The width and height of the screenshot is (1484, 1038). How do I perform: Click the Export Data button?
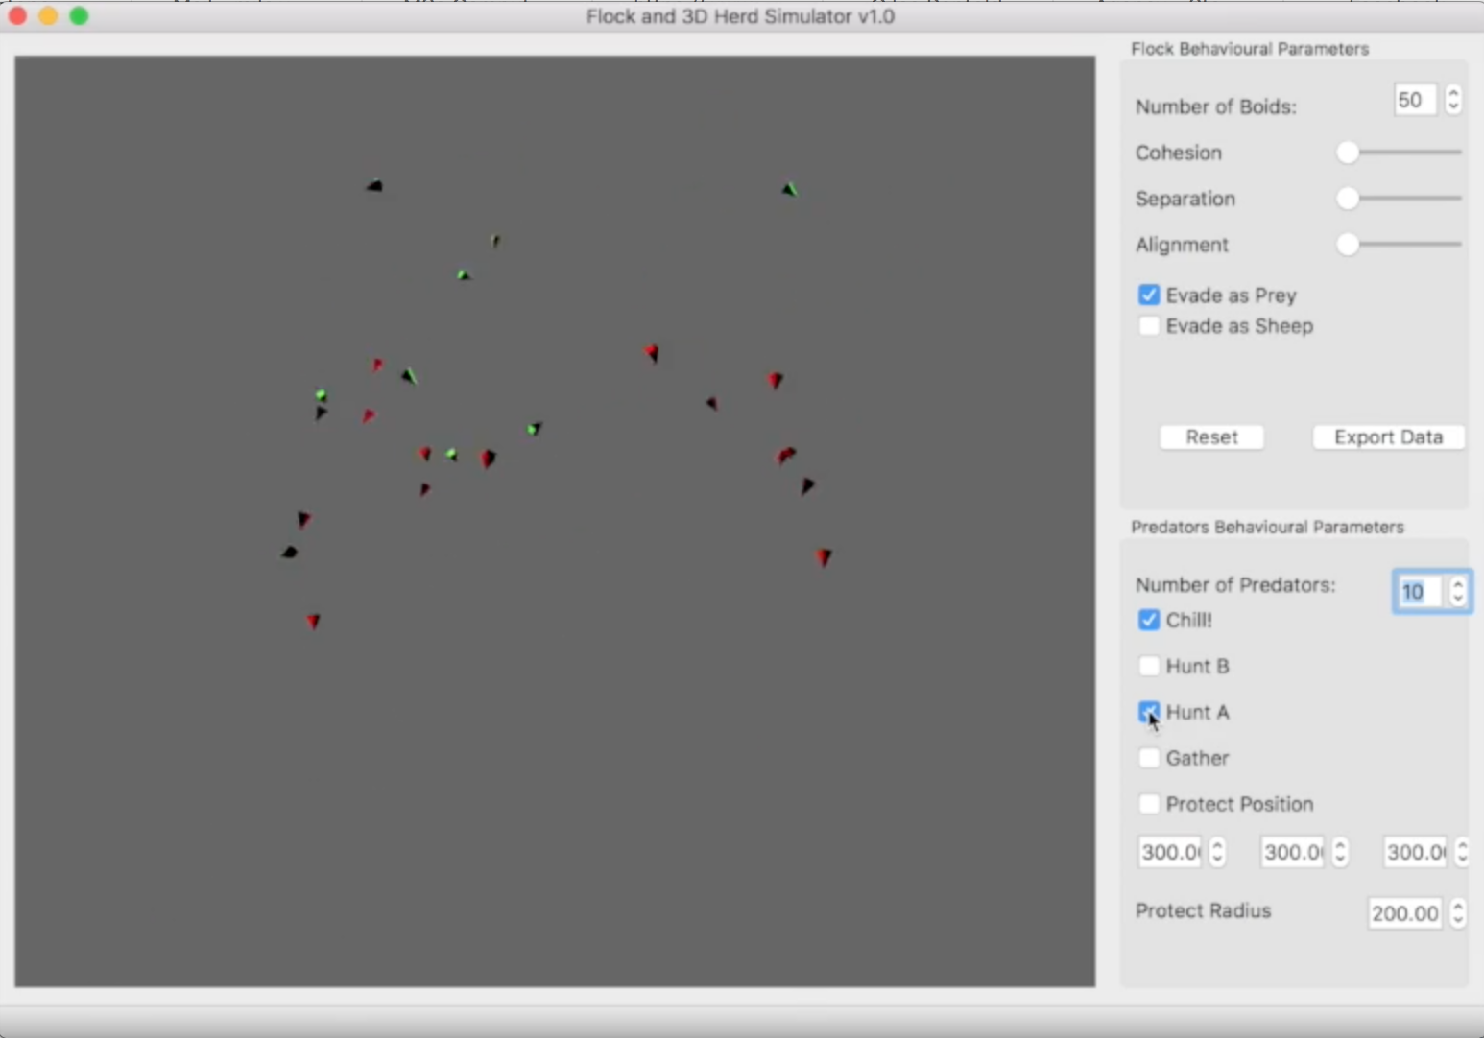[1388, 437]
